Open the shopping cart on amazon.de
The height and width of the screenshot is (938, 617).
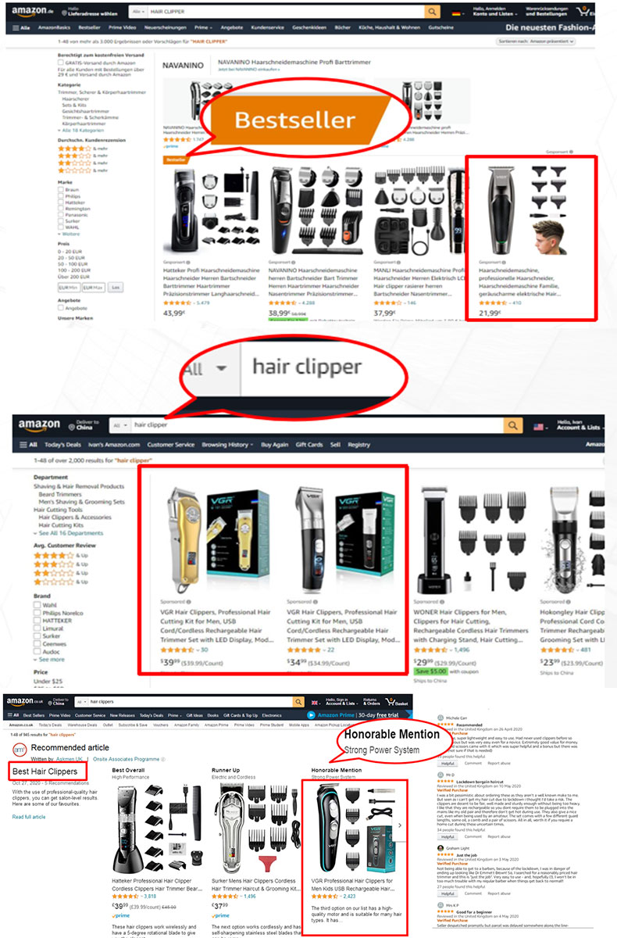582,13
